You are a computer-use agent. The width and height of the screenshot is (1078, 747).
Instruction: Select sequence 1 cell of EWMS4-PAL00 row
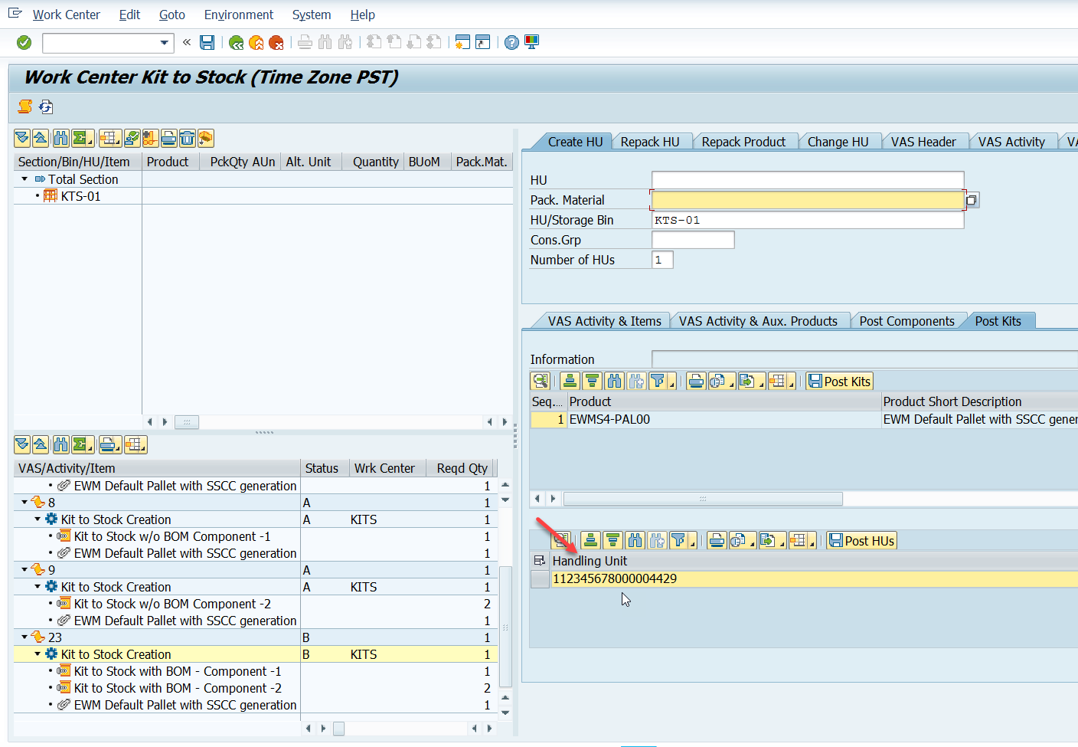549,419
